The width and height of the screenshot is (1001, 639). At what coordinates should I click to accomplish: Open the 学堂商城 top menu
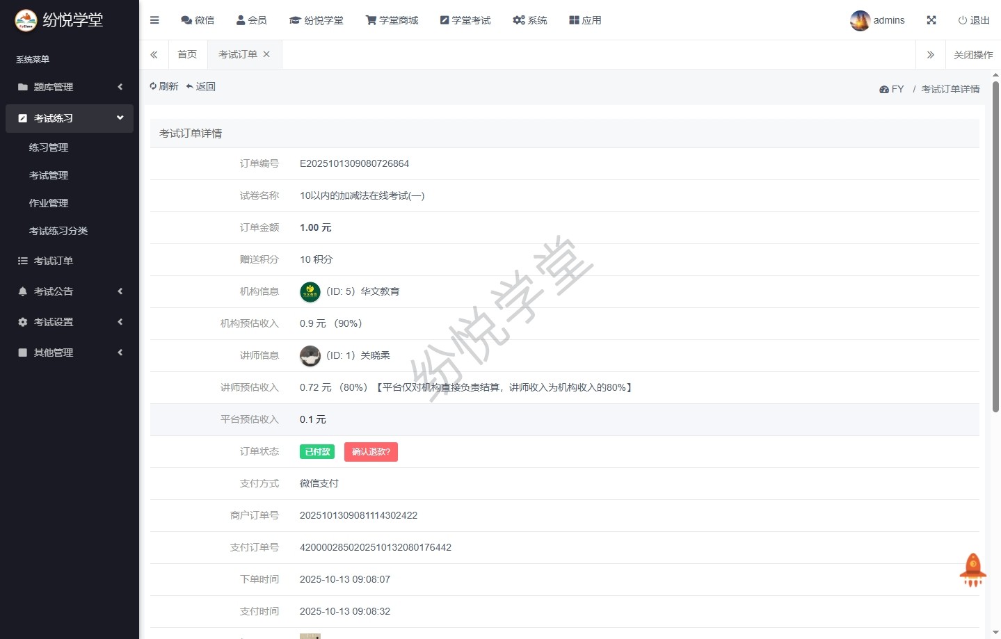pos(392,20)
